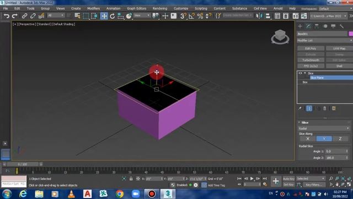This screenshot has height=199, width=353.
Task: Toggle the Layer Explorer icon
Action: [286, 16]
